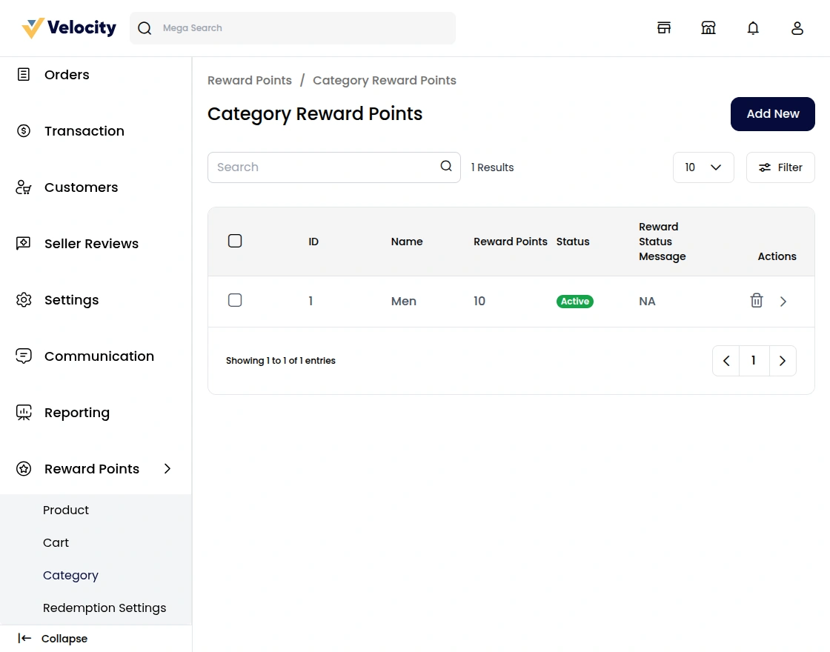Open the marketplace building icon in header
Image resolution: width=830 pixels, height=652 pixels.
pos(708,28)
